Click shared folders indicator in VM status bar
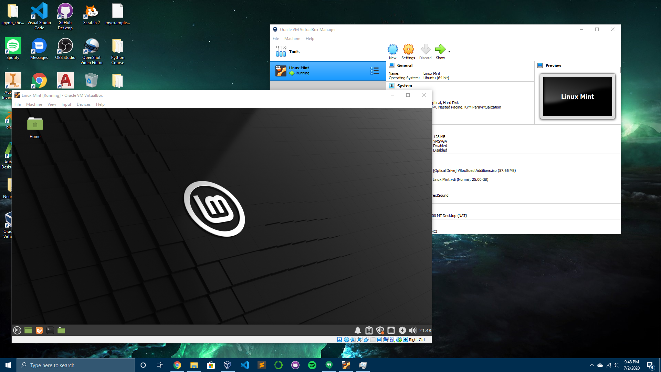Screen dimensions: 661x372 [373, 340]
